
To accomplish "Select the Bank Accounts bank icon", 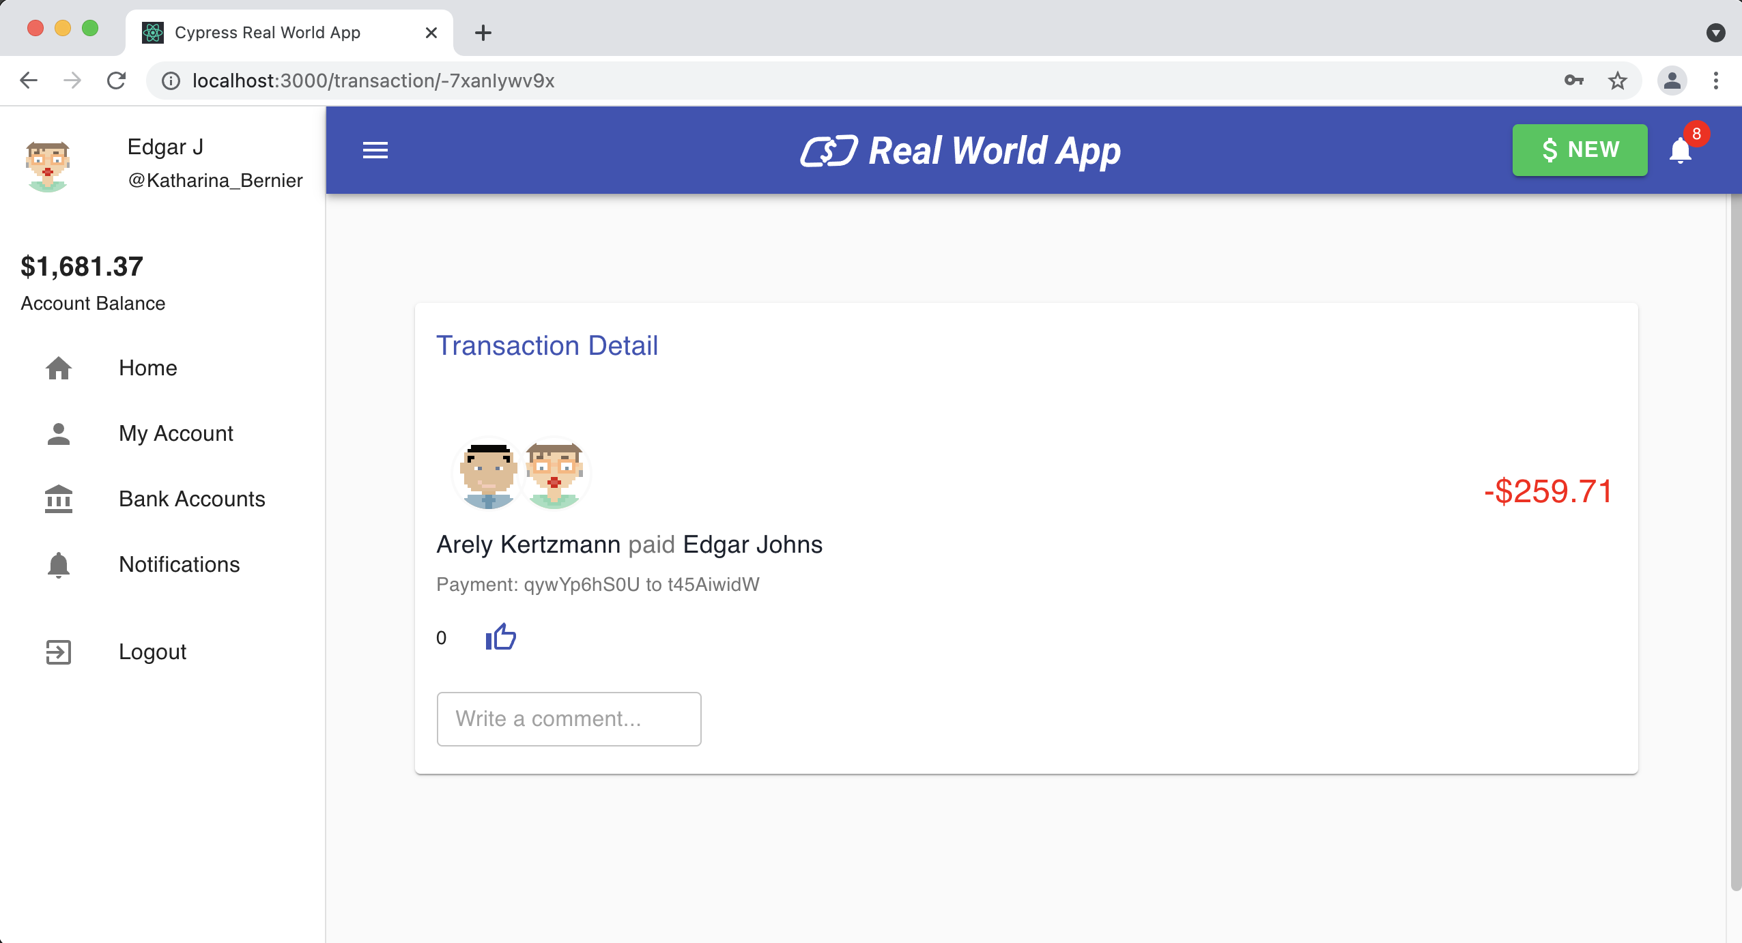I will [59, 499].
